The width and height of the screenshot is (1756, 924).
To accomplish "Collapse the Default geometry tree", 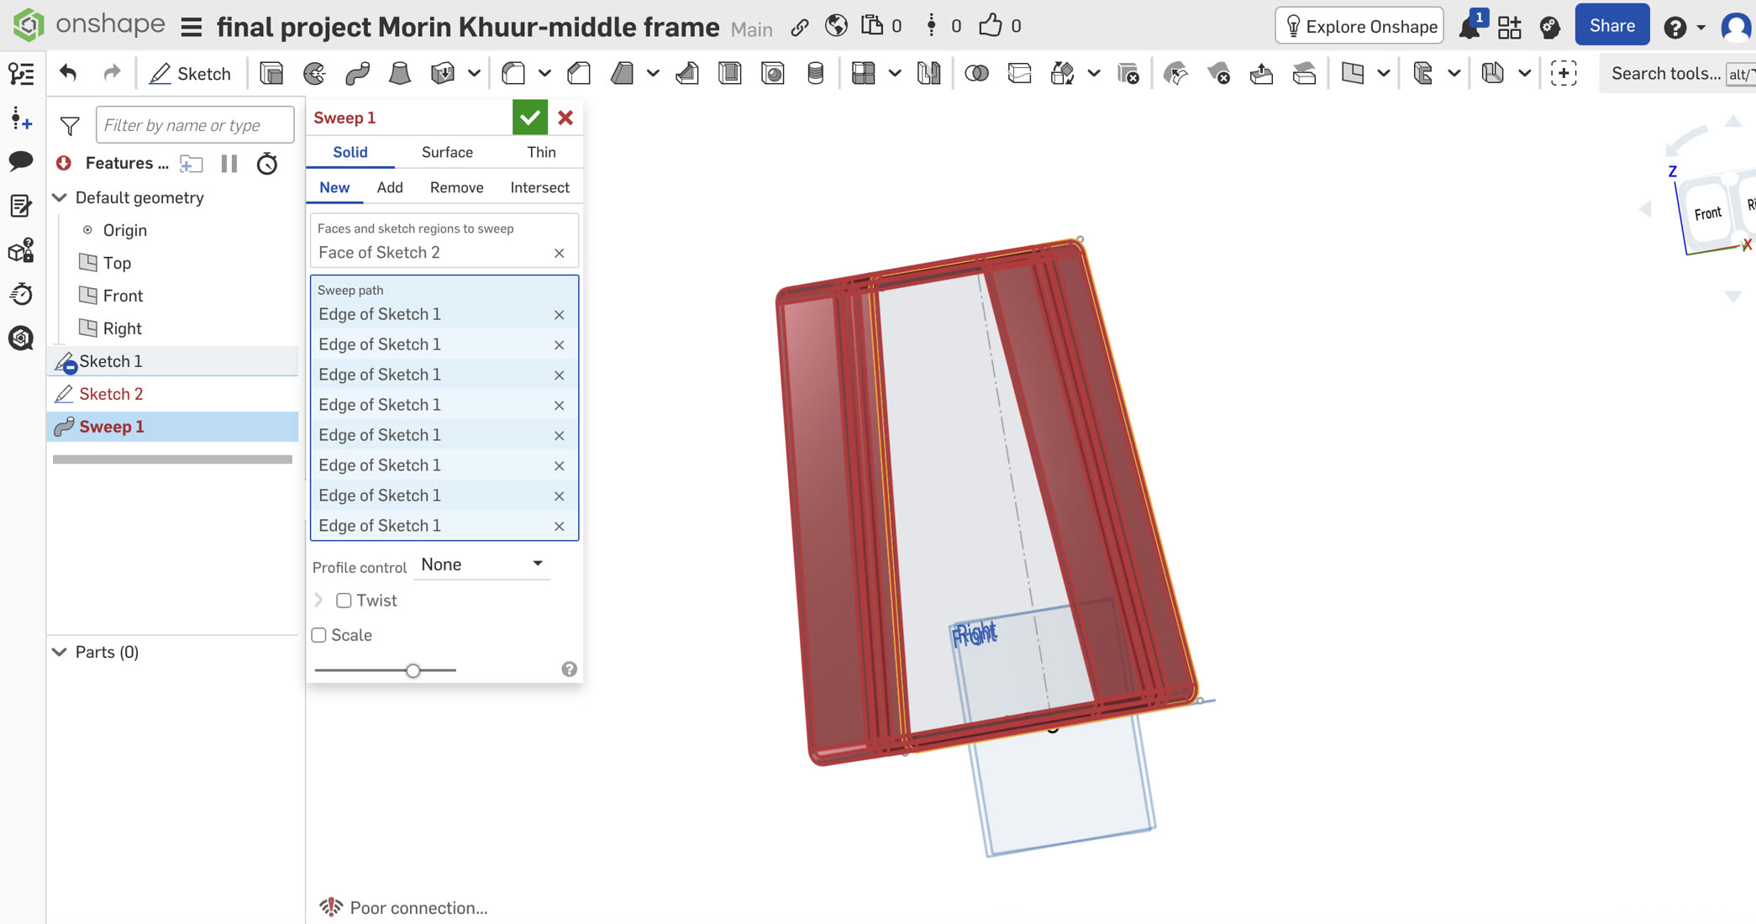I will (x=60, y=197).
